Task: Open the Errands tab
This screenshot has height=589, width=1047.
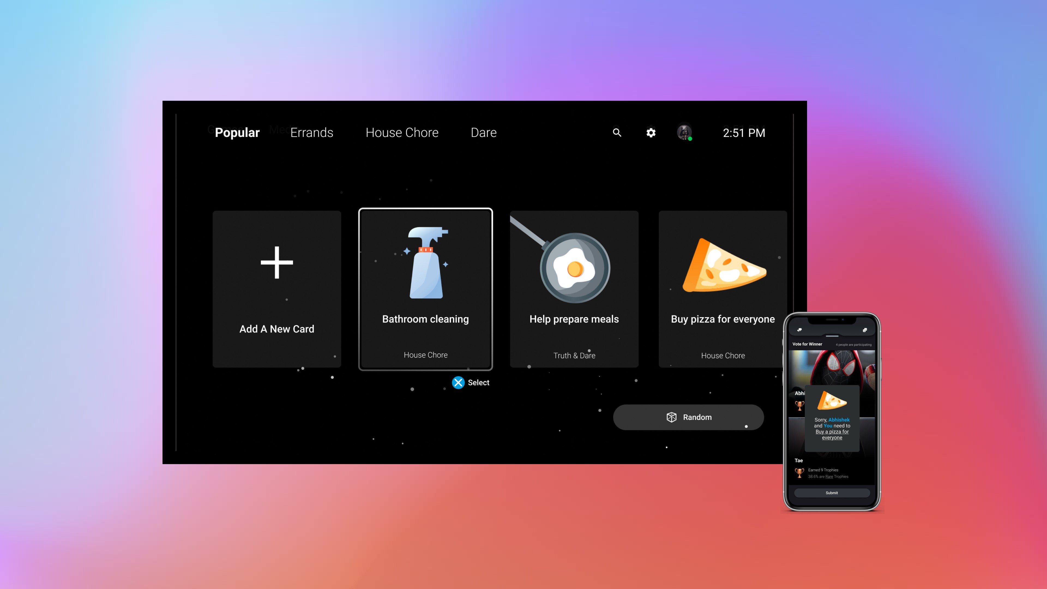Action: click(311, 133)
